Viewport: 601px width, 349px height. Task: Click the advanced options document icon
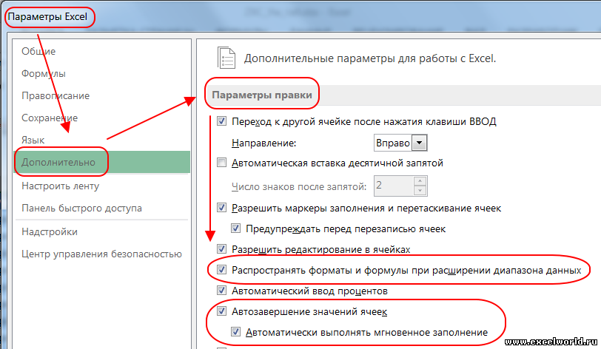click(x=226, y=58)
